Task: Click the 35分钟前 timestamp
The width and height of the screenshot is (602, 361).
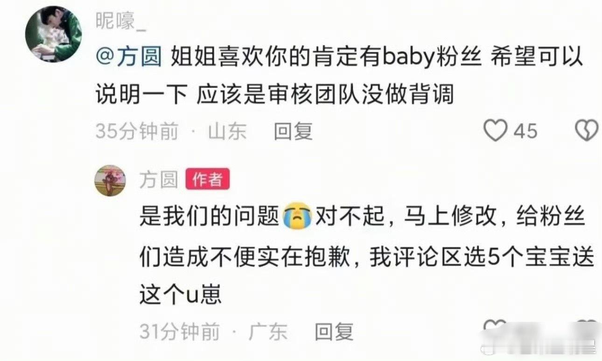Action: tap(137, 132)
